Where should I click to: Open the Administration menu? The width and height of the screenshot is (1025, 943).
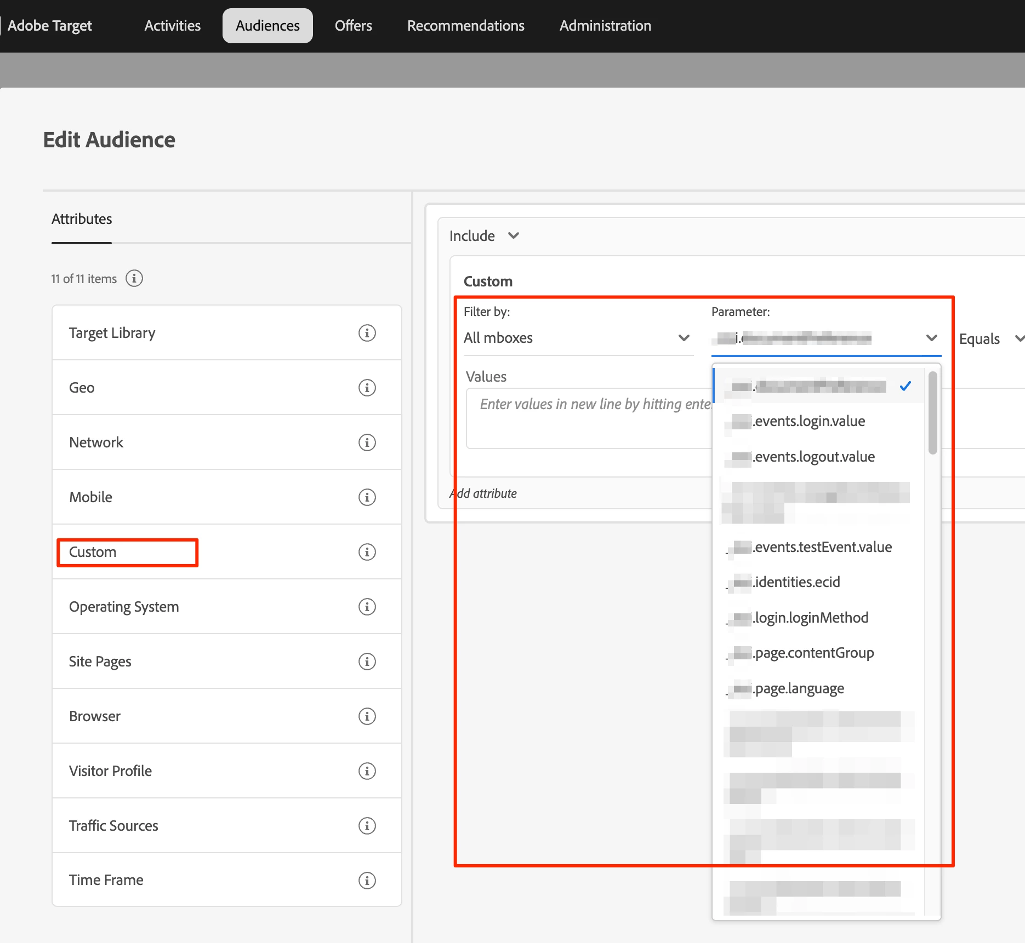[x=605, y=26]
